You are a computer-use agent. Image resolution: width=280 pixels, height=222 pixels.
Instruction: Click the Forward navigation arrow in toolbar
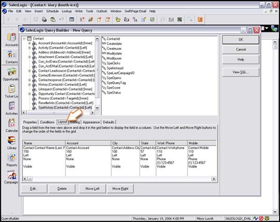(x=17, y=19)
